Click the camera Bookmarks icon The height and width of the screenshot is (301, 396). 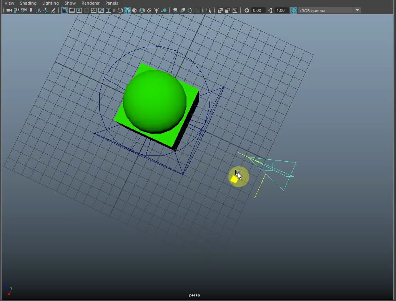click(31, 10)
